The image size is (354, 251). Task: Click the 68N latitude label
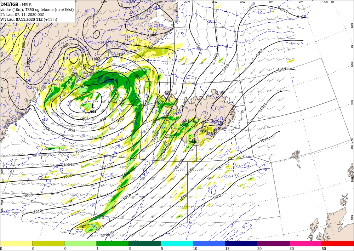tap(352, 25)
